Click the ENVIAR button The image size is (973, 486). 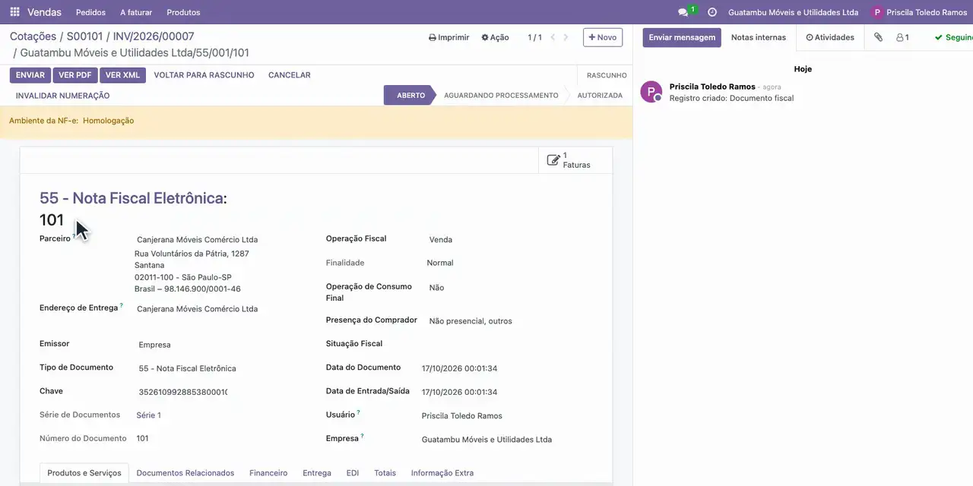coord(30,75)
